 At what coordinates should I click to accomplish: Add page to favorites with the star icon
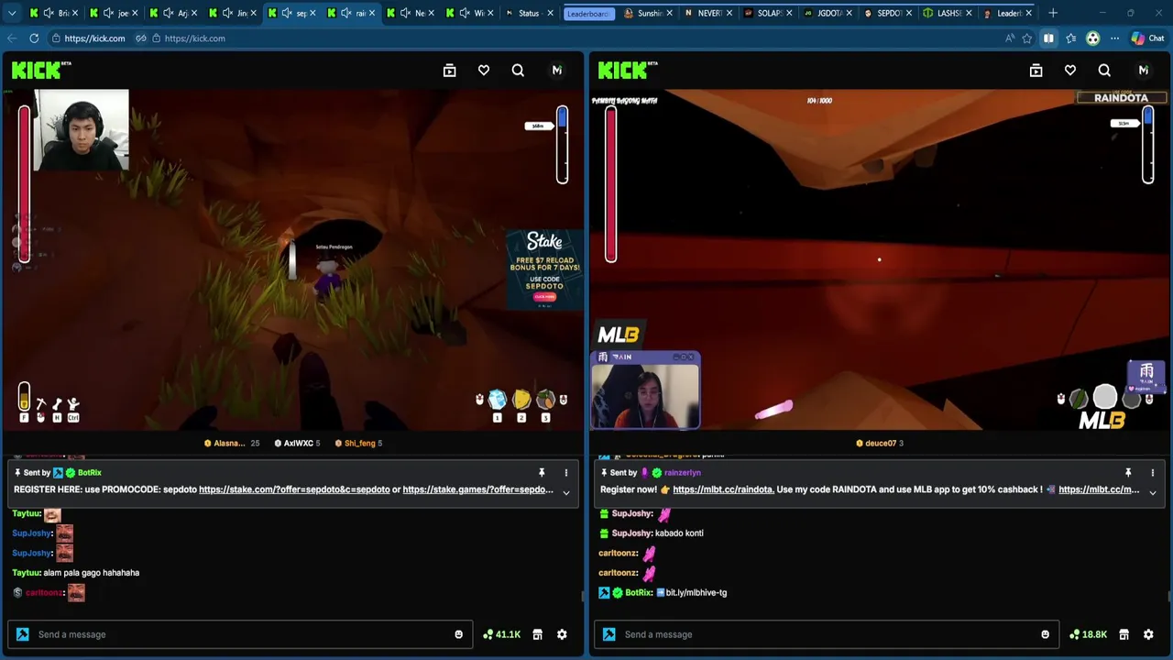[x=1027, y=38]
